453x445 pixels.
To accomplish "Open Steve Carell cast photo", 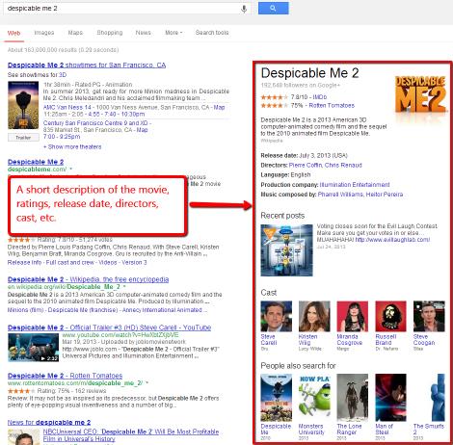I will (277, 316).
